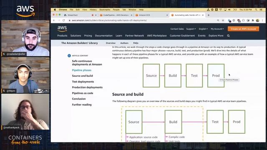
Task: Click the zoom magnifier icon in address bar
Action: click(218, 20)
